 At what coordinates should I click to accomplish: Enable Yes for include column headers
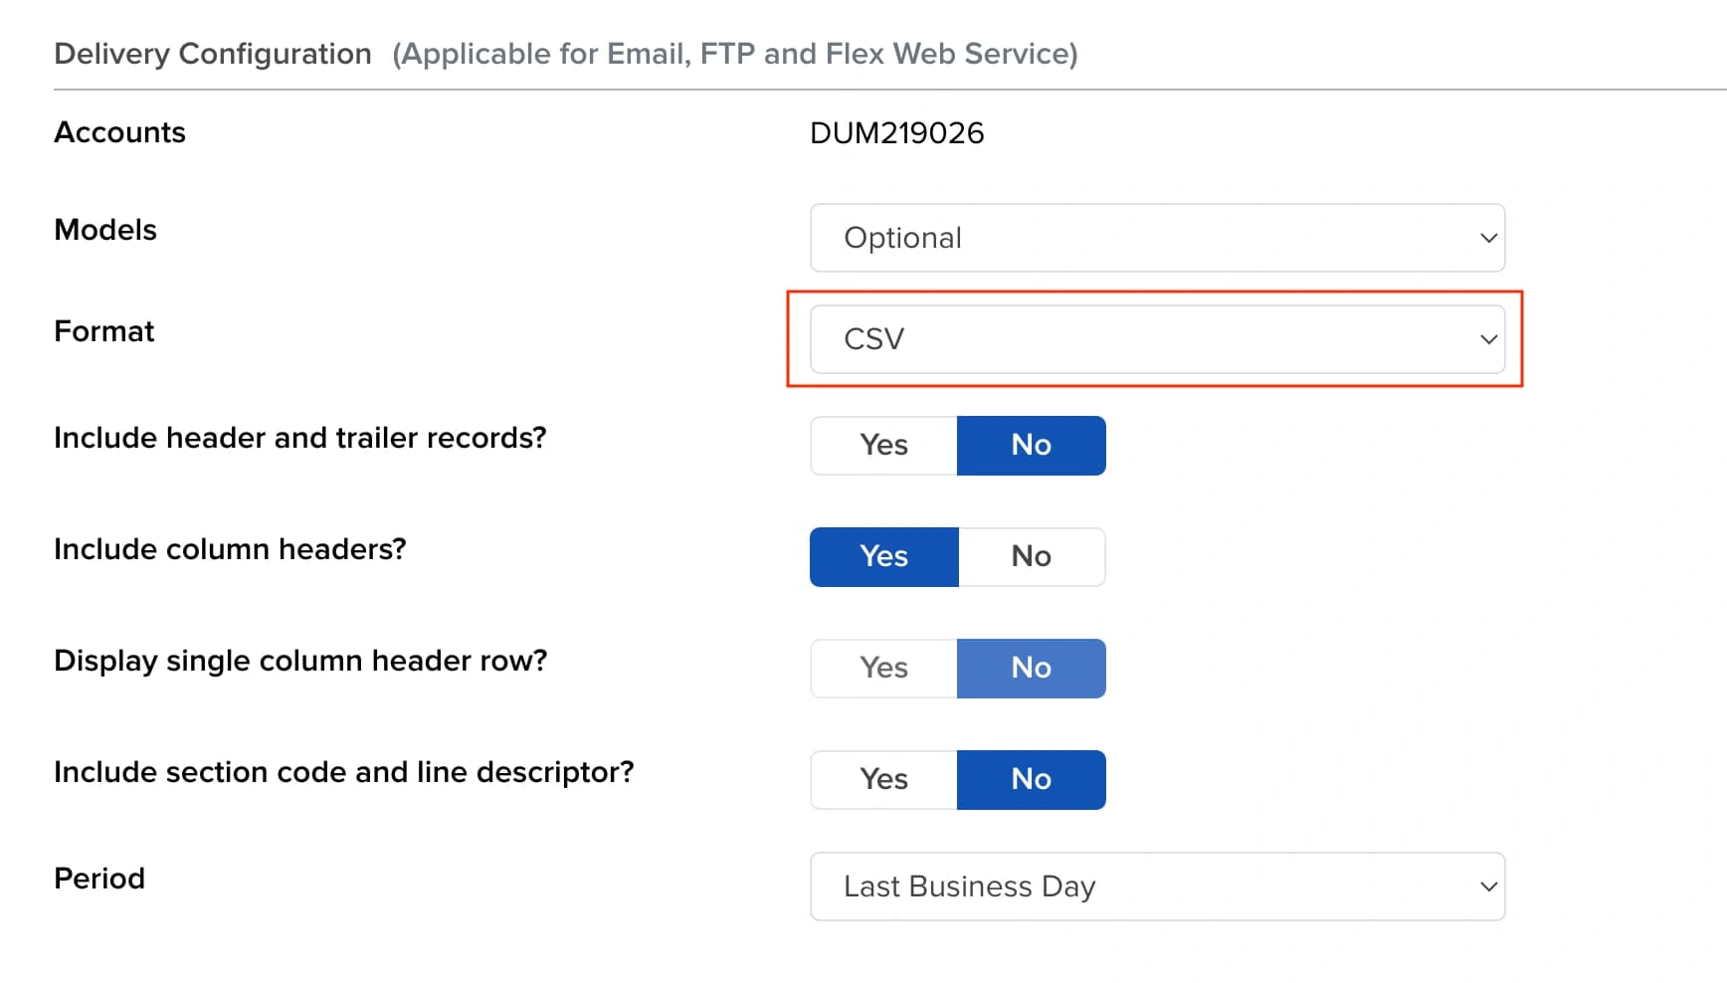pyautogui.click(x=883, y=556)
